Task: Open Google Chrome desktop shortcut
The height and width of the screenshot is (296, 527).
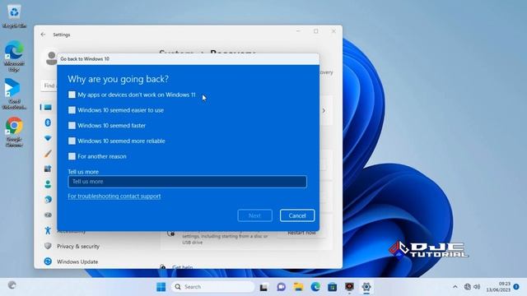Action: (14, 132)
